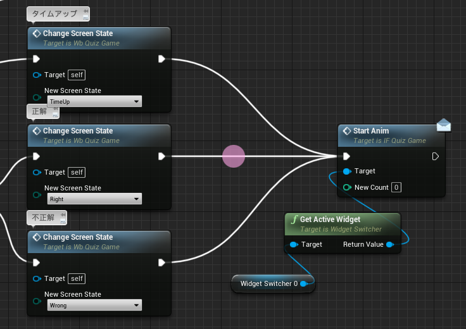Viewport: 466px width, 329px height.
Task: Click function icon on Get Active Widget title
Action: 294,220
